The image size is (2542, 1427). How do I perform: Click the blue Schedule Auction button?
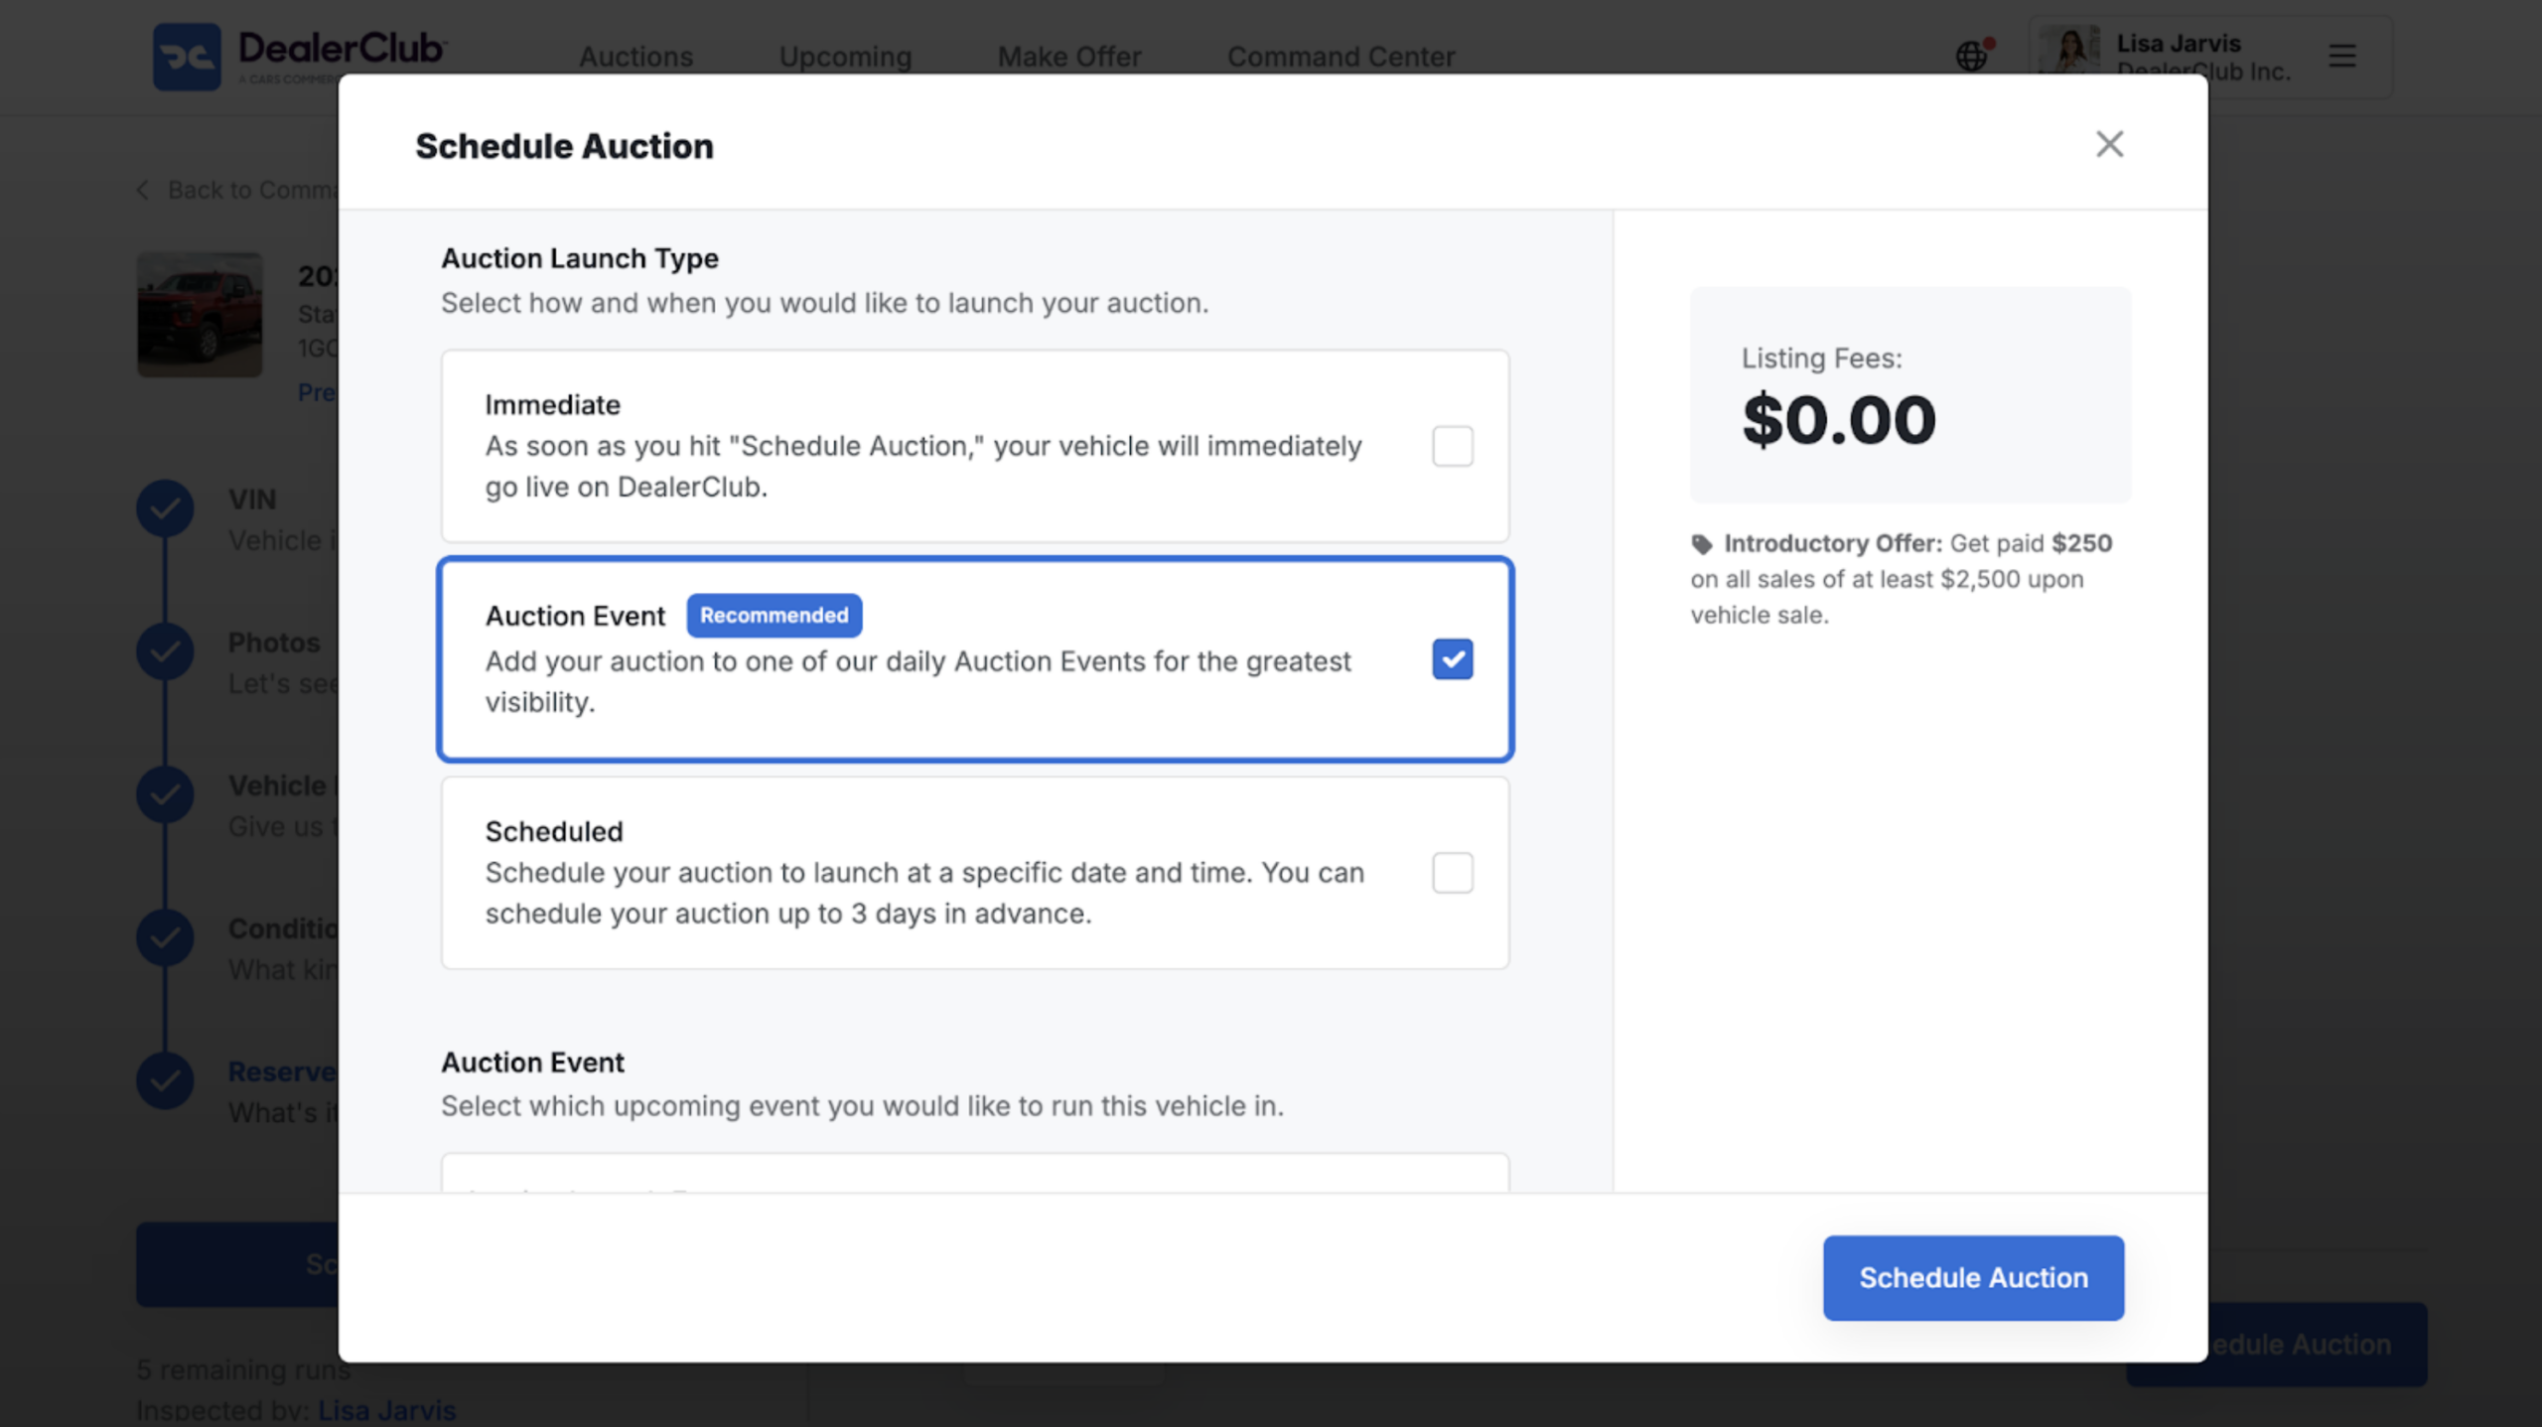(x=1973, y=1278)
